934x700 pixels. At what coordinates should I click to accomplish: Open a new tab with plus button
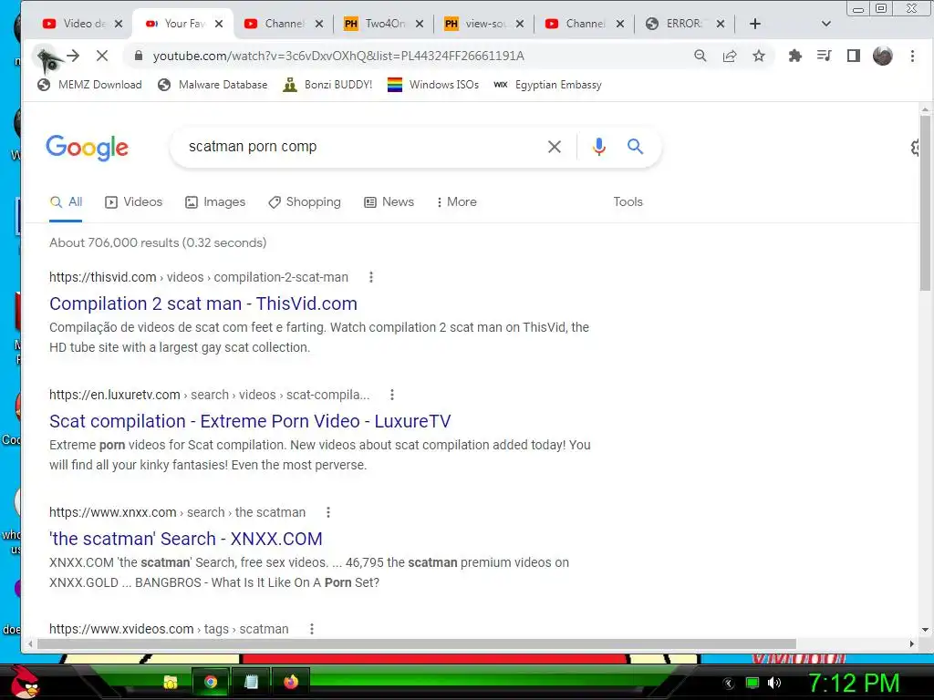(x=754, y=24)
